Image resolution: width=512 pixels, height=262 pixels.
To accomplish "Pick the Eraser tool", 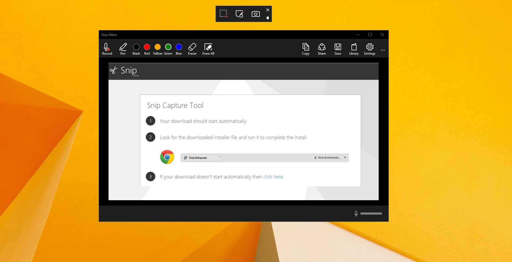I will pos(192,49).
